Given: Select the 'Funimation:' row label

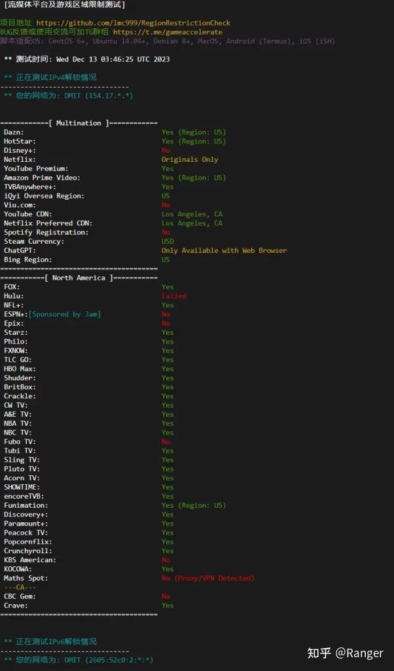Looking at the screenshot, I should click(26, 505).
